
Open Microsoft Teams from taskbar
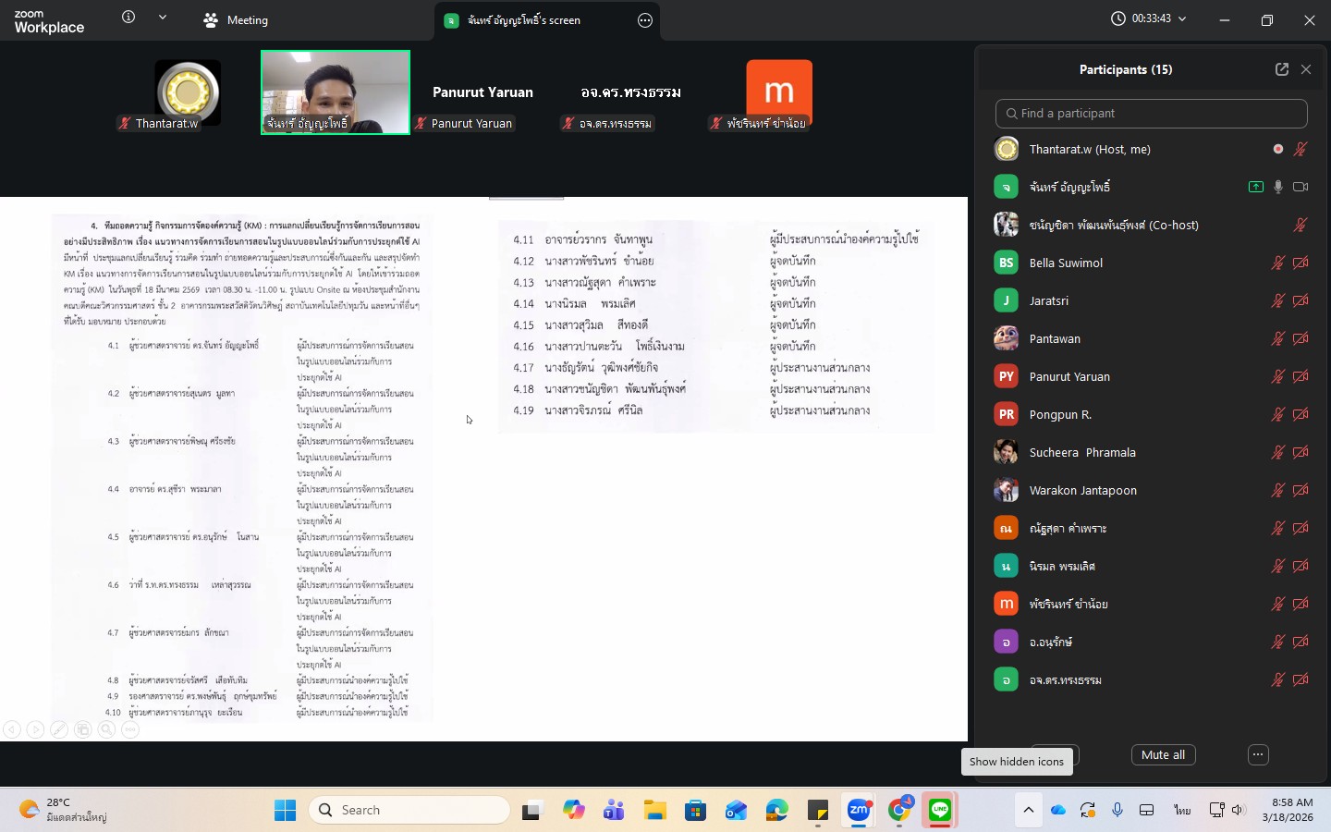pos(615,811)
